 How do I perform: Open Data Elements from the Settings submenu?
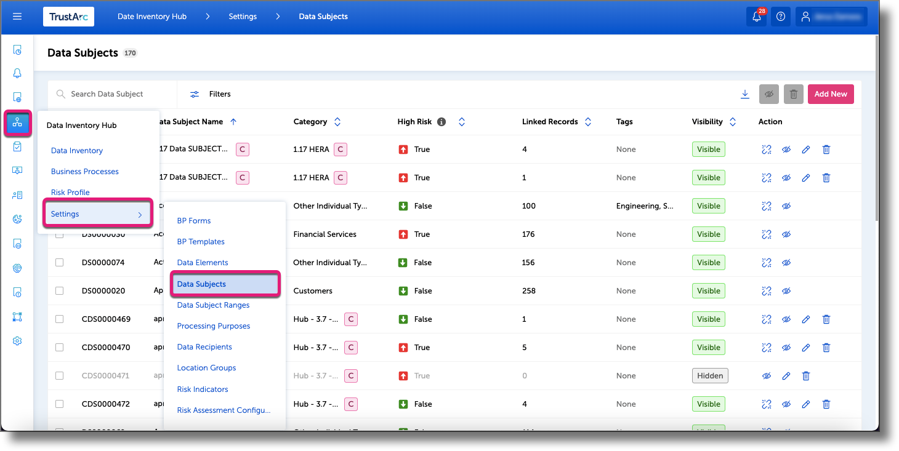tap(202, 262)
